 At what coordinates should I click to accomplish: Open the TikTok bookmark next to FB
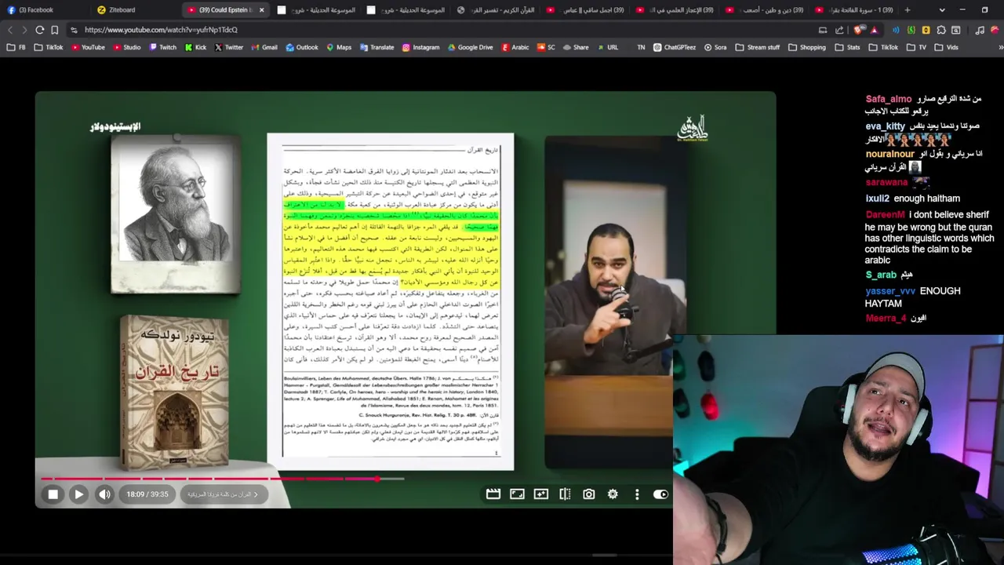click(x=49, y=47)
